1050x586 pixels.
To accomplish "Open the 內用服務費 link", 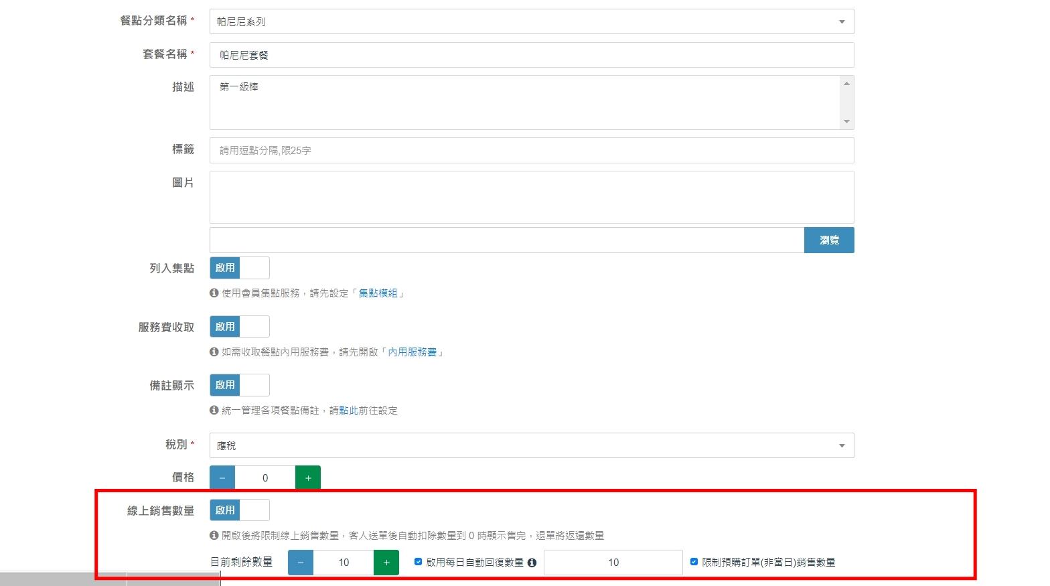I will point(412,352).
